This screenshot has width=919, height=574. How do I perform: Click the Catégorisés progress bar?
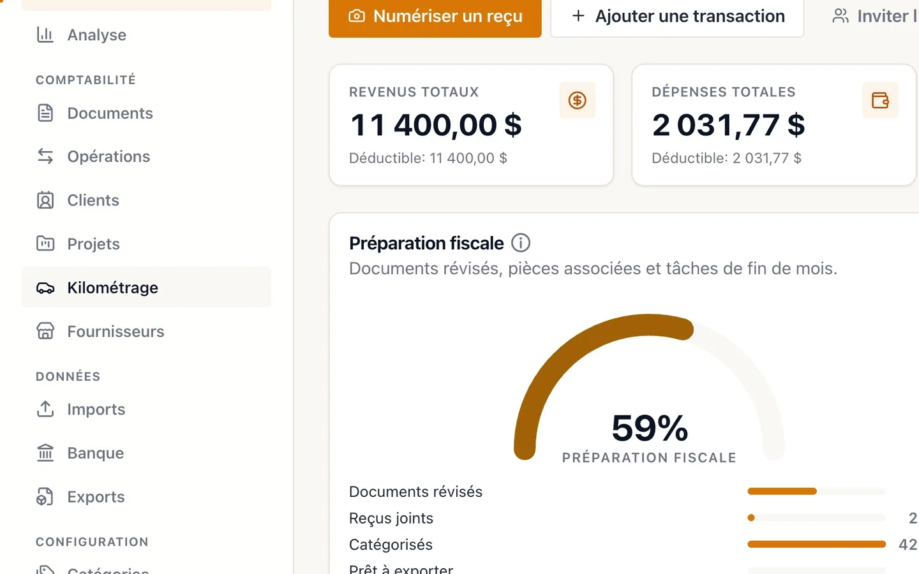816,544
